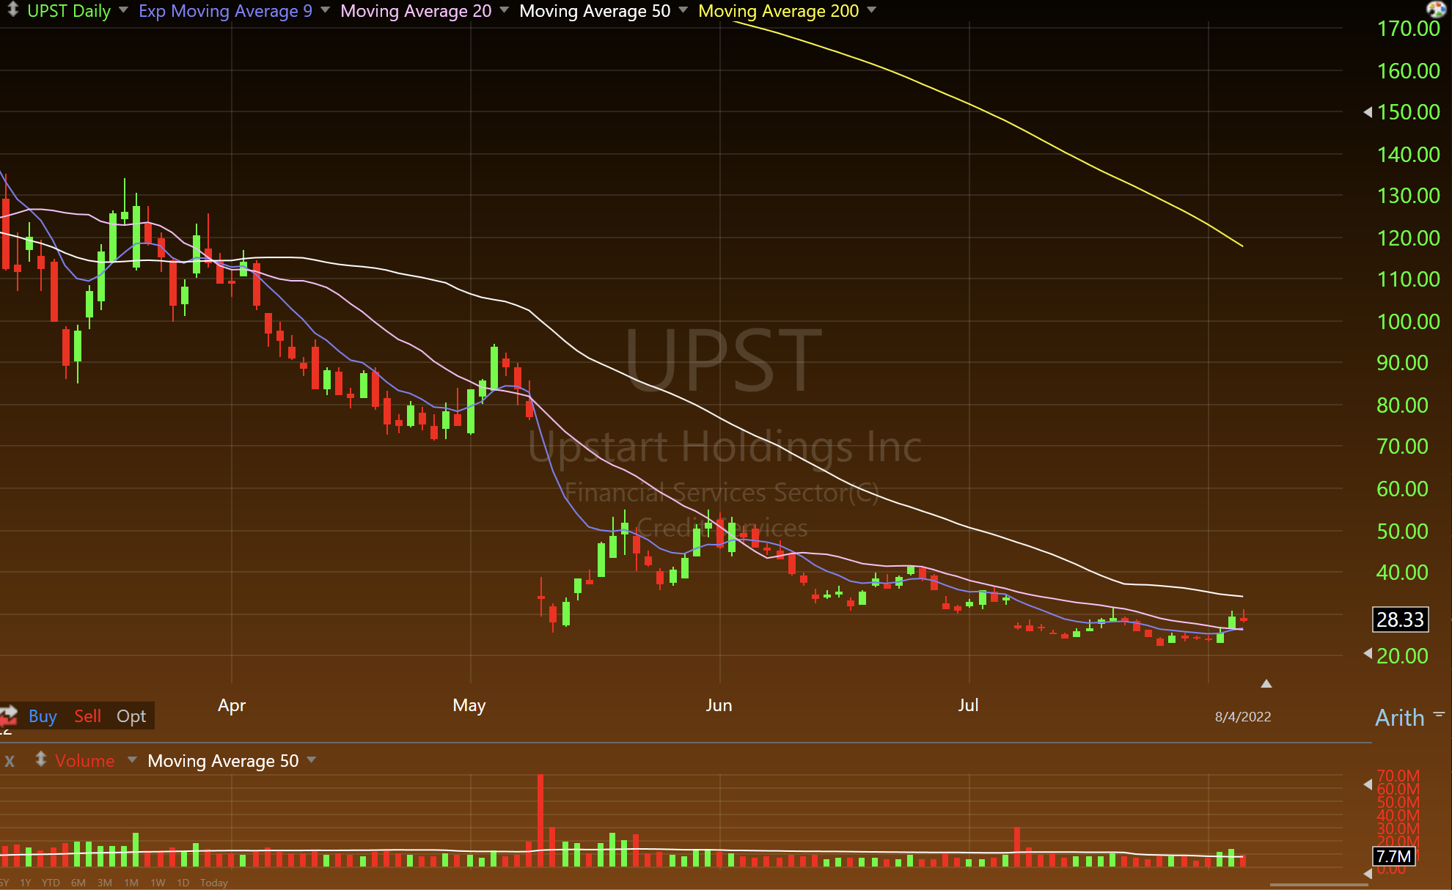The width and height of the screenshot is (1452, 890).
Task: Click the resize arrows icon beside Volume
Action: [40, 760]
